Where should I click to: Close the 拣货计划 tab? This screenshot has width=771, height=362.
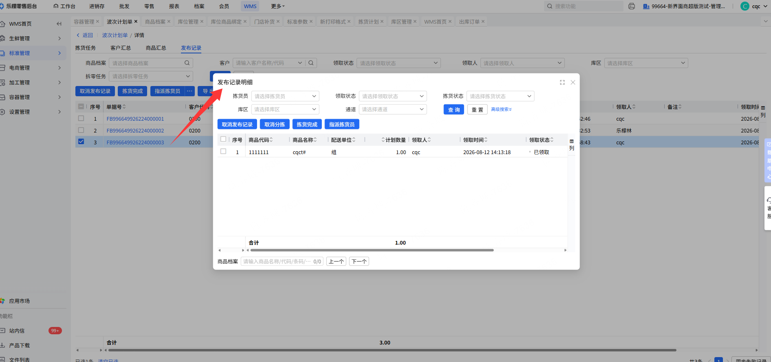(x=382, y=22)
